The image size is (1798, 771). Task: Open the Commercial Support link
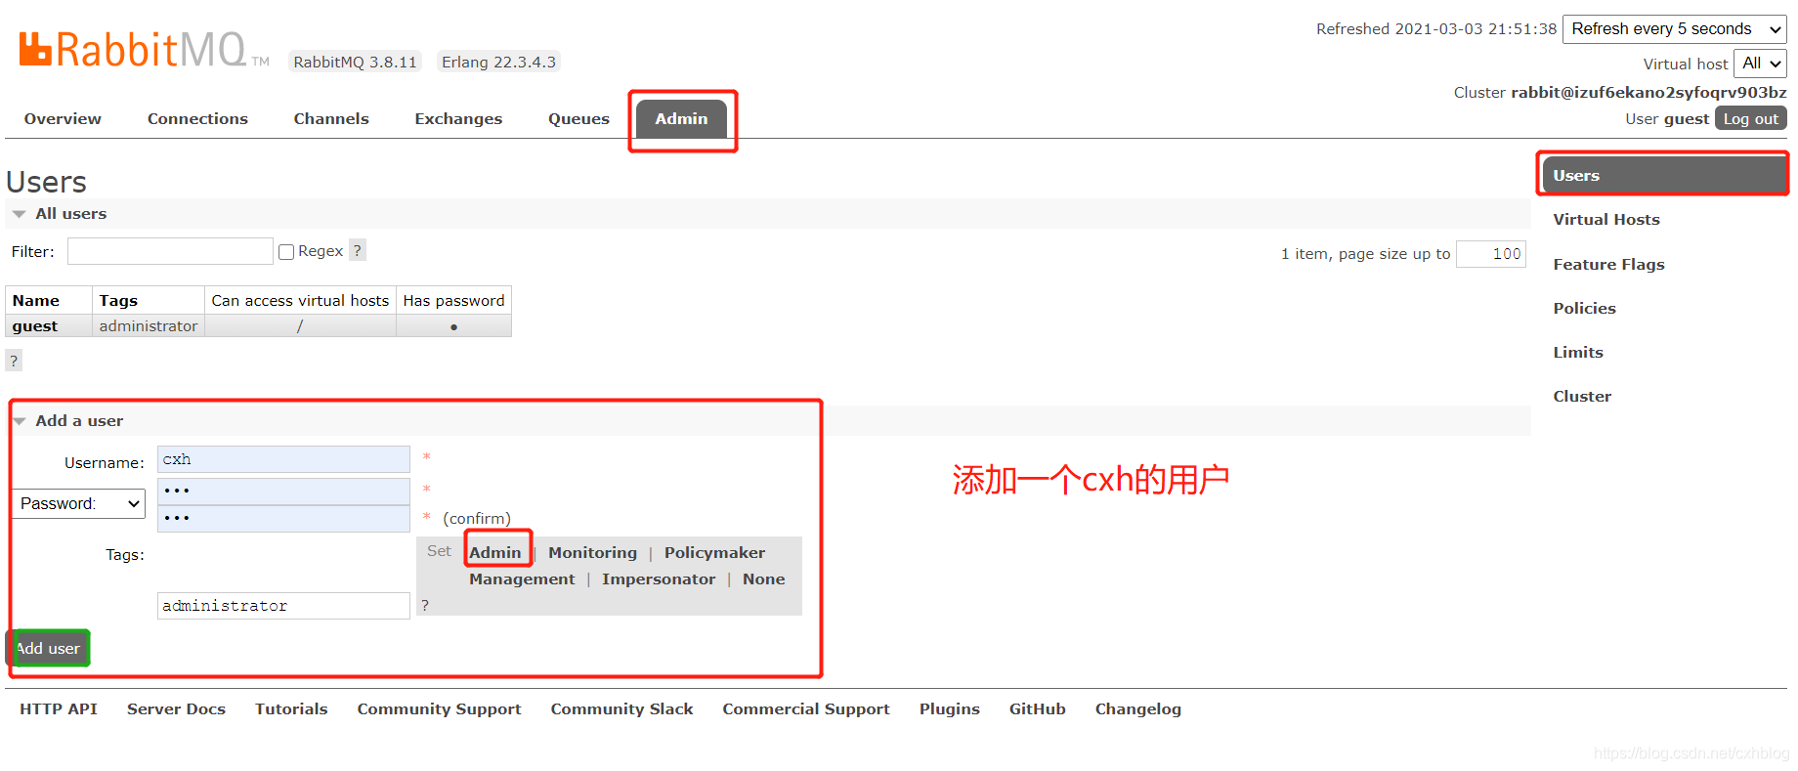pyautogui.click(x=806, y=709)
